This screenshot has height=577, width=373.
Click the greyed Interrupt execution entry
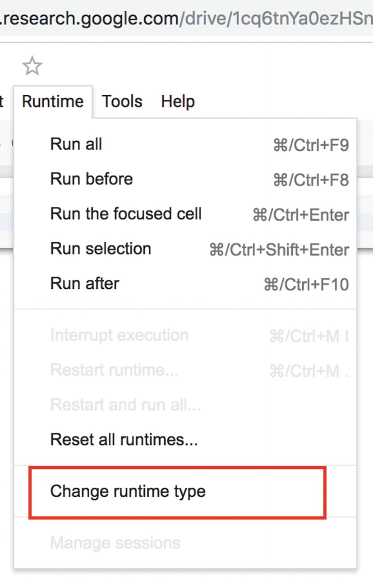pyautogui.click(x=119, y=335)
